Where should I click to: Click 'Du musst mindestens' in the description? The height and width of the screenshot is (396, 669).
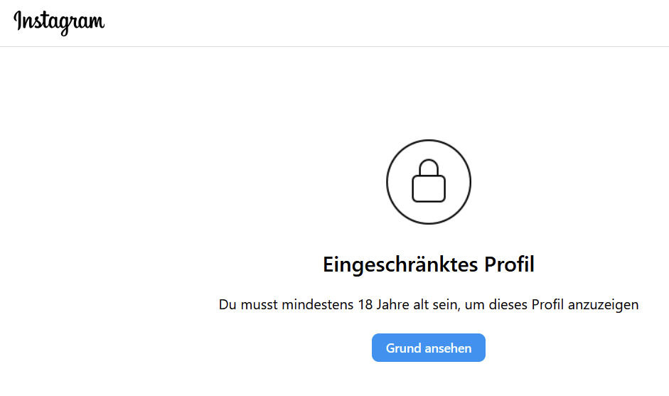[284, 305]
